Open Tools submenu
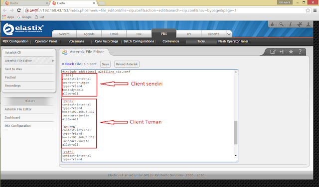This screenshot has height=187, width=319. tap(201, 41)
